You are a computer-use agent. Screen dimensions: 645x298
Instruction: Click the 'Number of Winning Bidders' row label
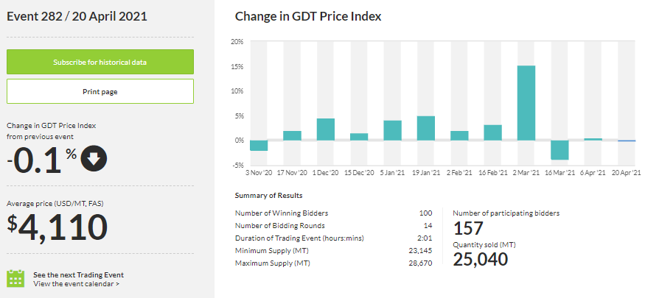[x=282, y=213]
